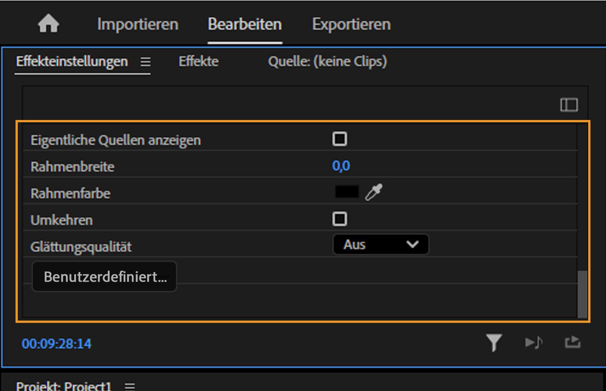Open the Exportieren tab
Screen dimensions: 606x391
tap(351, 23)
